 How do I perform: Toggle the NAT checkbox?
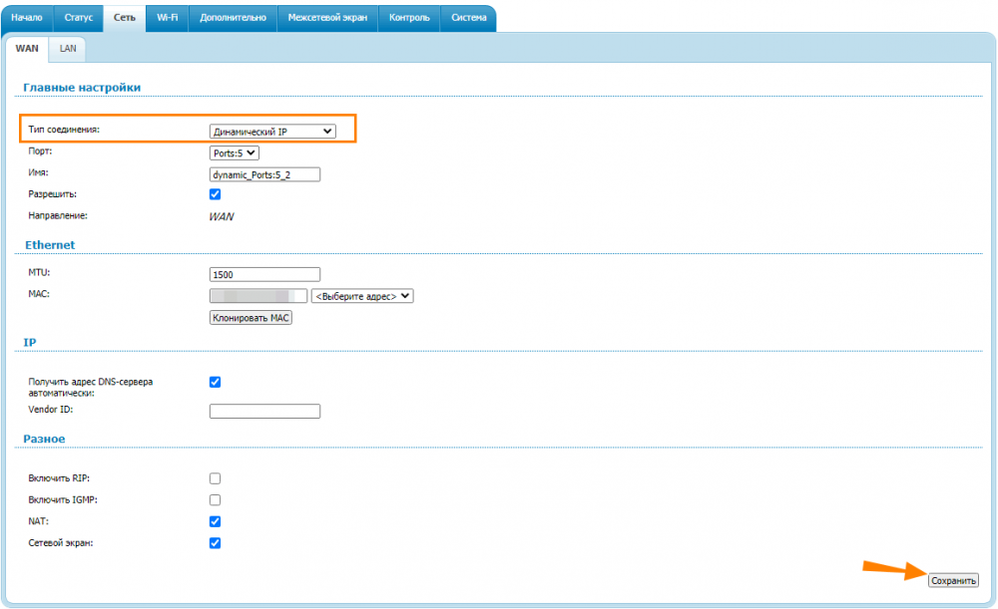tap(215, 521)
